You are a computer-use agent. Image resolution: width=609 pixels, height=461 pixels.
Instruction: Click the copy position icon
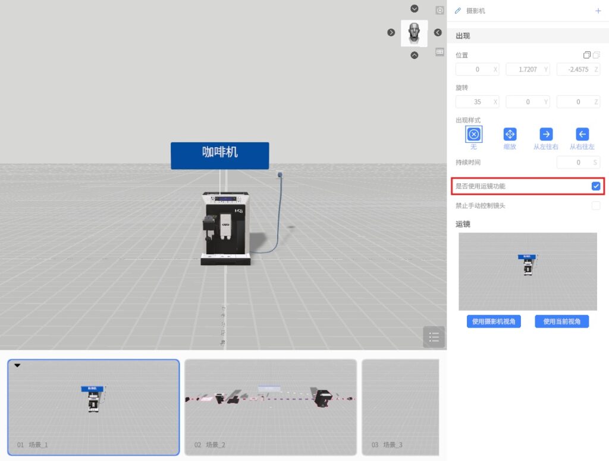point(587,55)
